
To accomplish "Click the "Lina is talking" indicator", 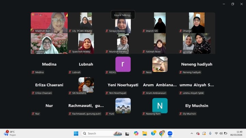I will (x=123, y=15).
